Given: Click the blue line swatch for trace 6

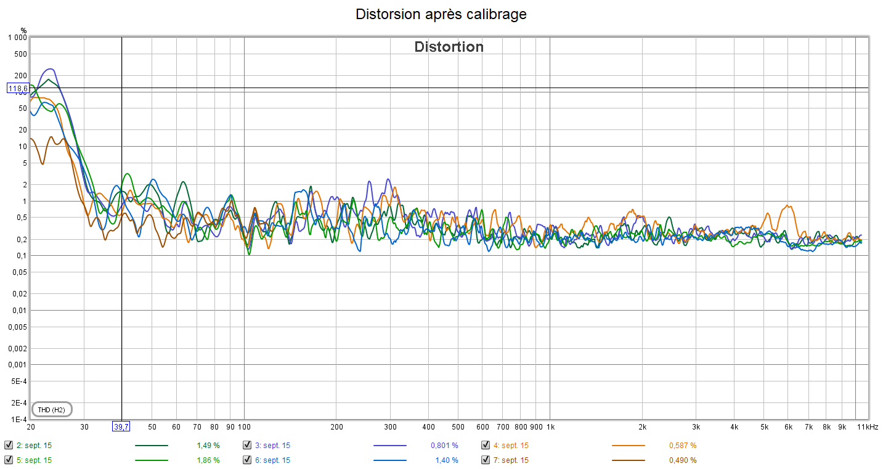Looking at the screenshot, I should coord(389,460).
